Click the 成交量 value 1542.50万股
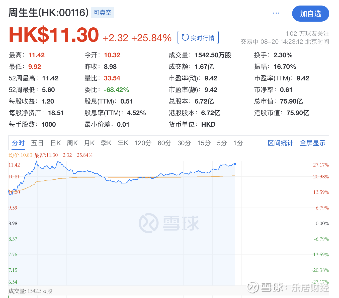The width and height of the screenshot is (339, 298). [x=213, y=55]
